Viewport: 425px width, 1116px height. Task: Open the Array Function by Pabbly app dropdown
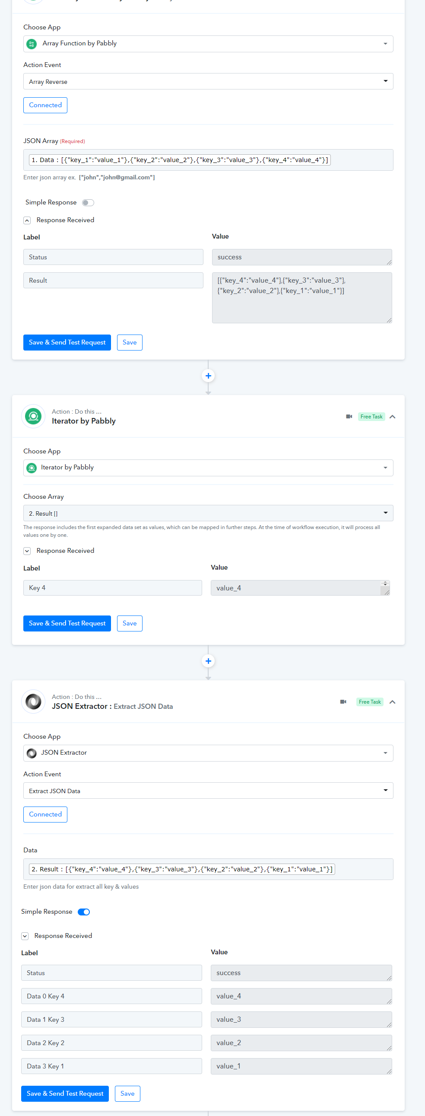[208, 44]
